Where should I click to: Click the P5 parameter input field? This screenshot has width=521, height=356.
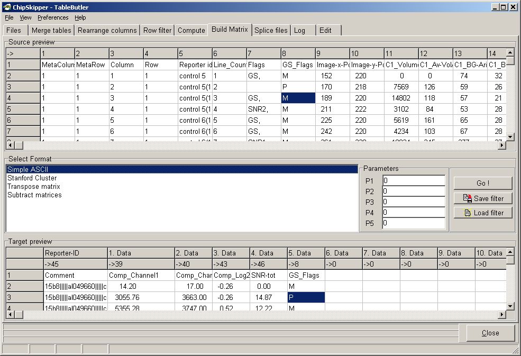(x=414, y=223)
